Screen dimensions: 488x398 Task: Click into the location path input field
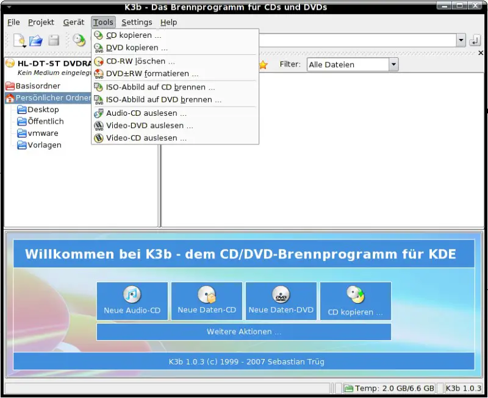point(358,40)
